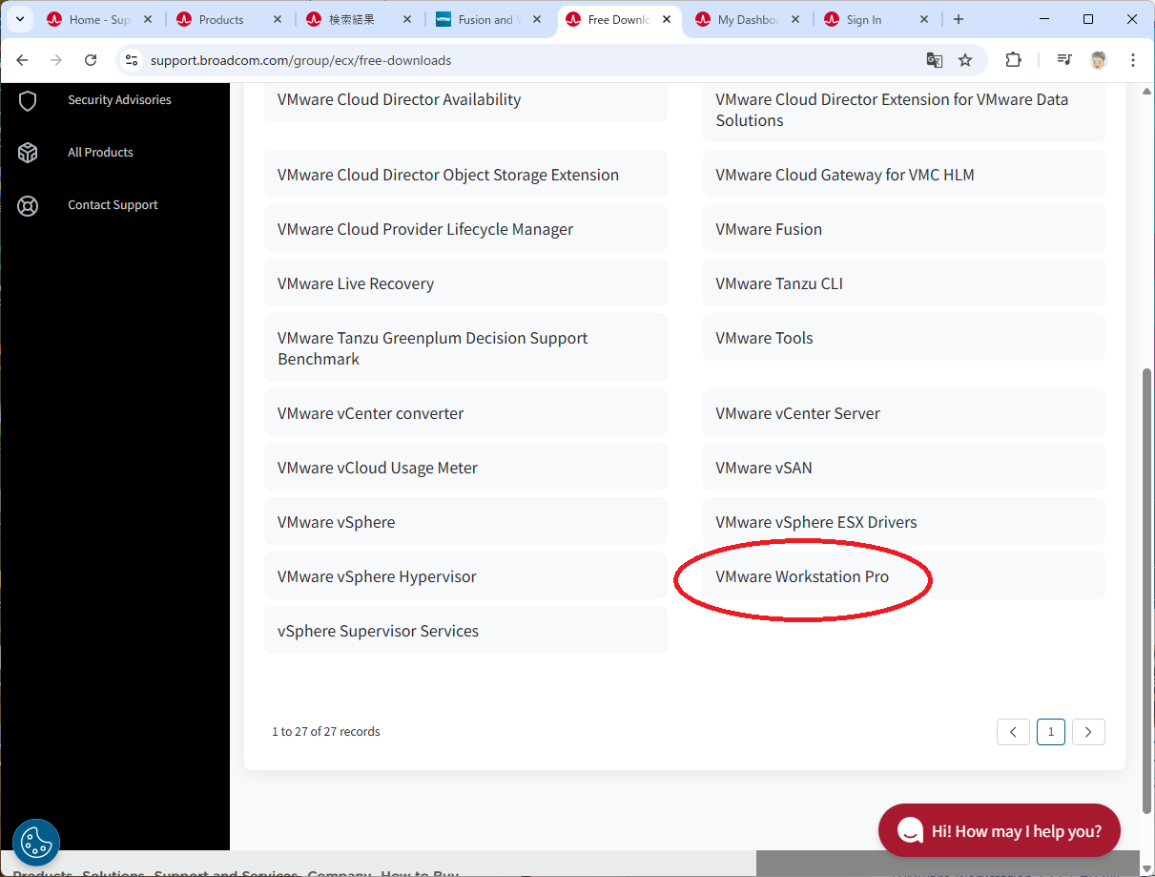Click the Security Advisories shield icon
Viewport: 1155px width, 877px height.
28,100
